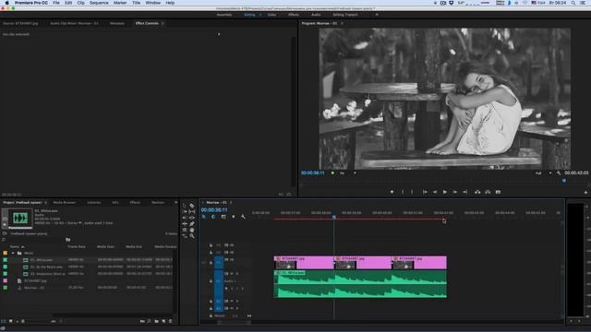Play the sequence in Program monitor
Image resolution: width=591 pixels, height=332 pixels.
(x=445, y=192)
